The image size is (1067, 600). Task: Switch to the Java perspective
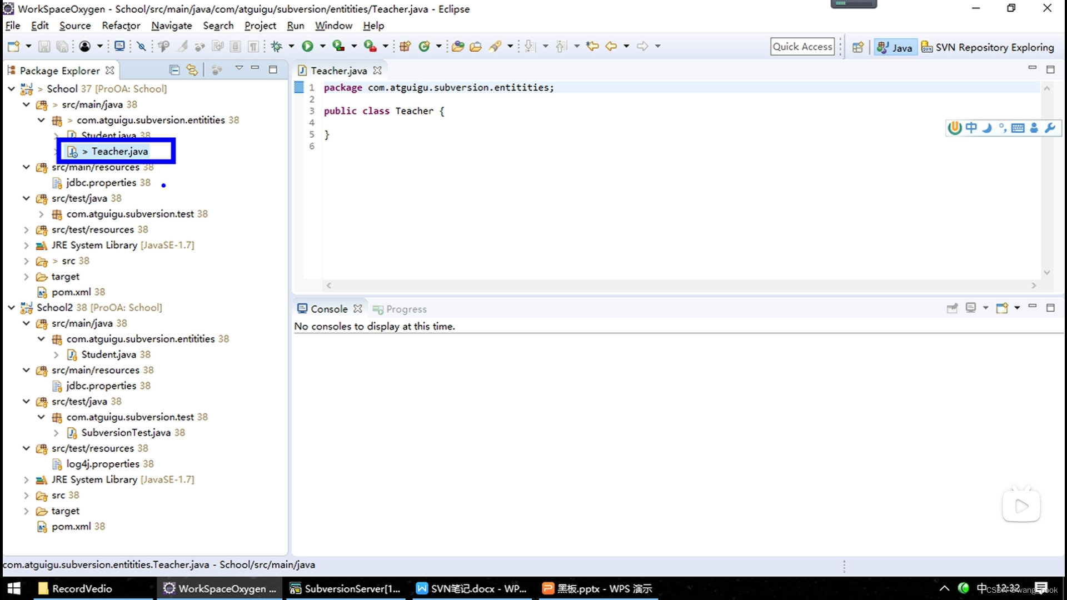coord(895,47)
